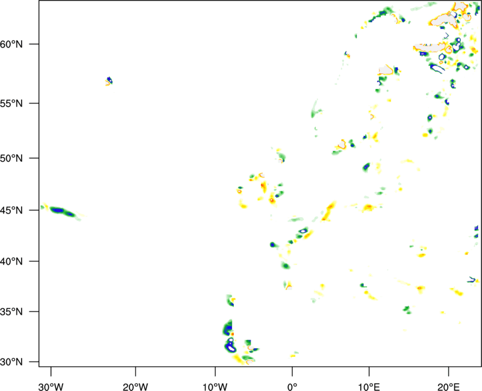This screenshot has width=482, height=391.
Task: Click the 20°E longitude label
Action: [x=448, y=387]
